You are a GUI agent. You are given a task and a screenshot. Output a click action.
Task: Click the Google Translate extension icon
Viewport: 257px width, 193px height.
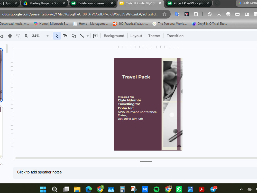177,14
